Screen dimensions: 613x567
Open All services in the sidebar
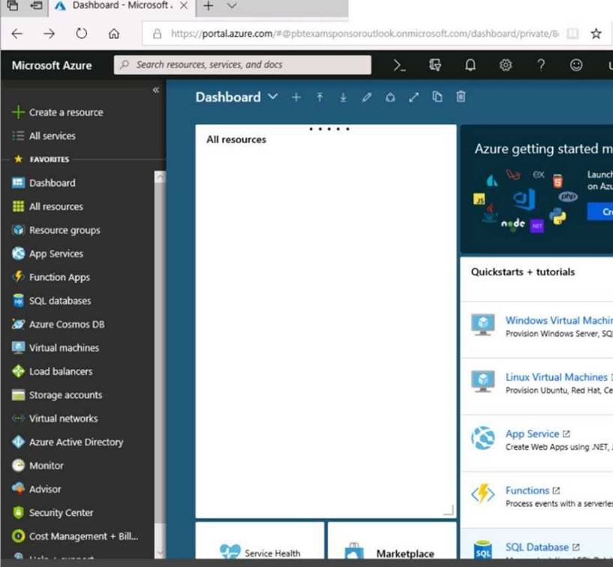44,136
